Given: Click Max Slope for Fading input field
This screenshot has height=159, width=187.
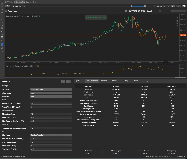Looking at the screenshot, I should (x=51, y=121).
